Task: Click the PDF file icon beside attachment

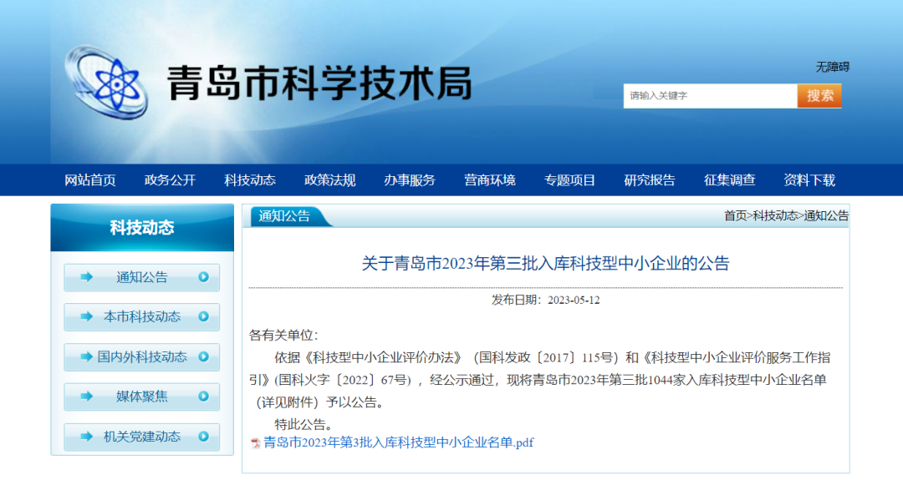Action: pos(256,443)
